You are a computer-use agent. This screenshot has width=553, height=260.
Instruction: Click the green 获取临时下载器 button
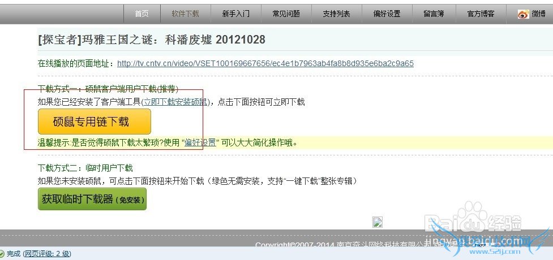(x=92, y=199)
